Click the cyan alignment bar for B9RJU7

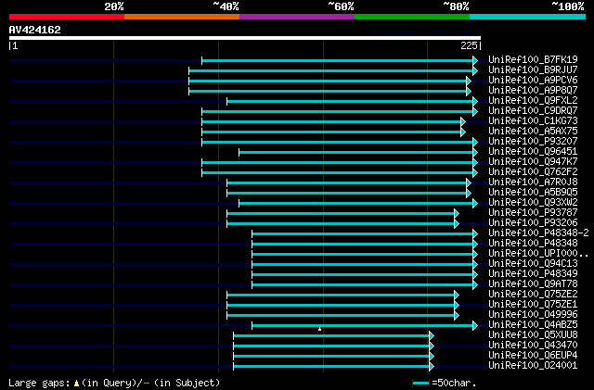[333, 70]
